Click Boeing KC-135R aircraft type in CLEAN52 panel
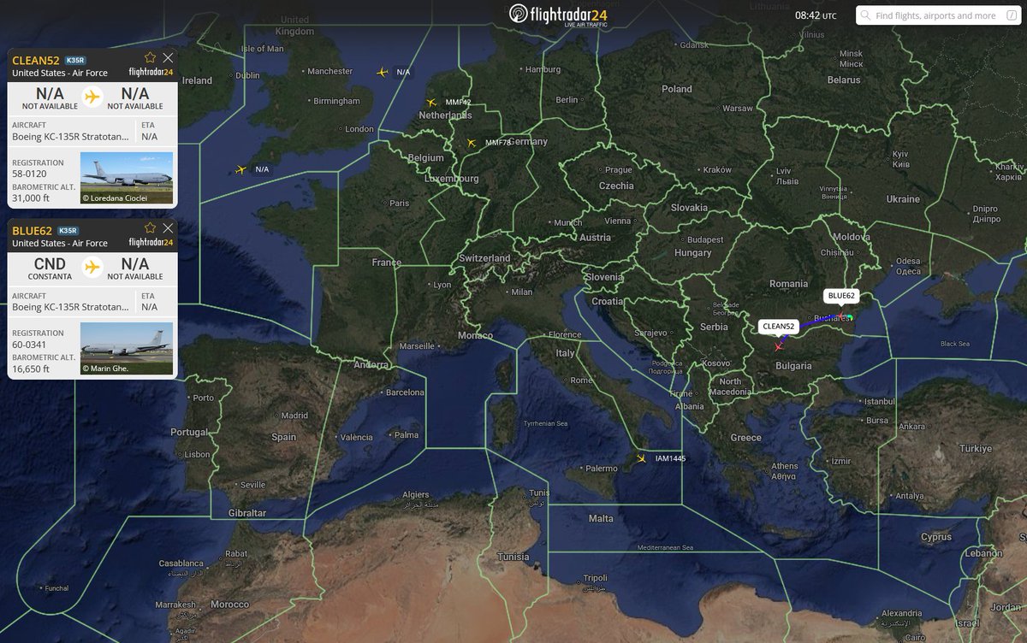Viewport: 1027px width, 643px height. [x=71, y=136]
